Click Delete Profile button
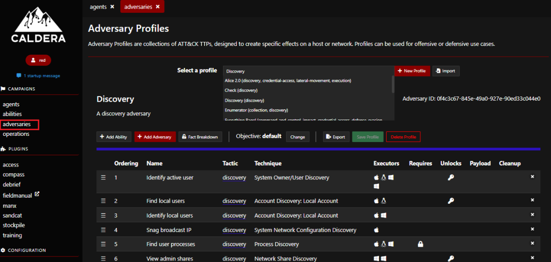This screenshot has width=551, height=262. tap(403, 137)
